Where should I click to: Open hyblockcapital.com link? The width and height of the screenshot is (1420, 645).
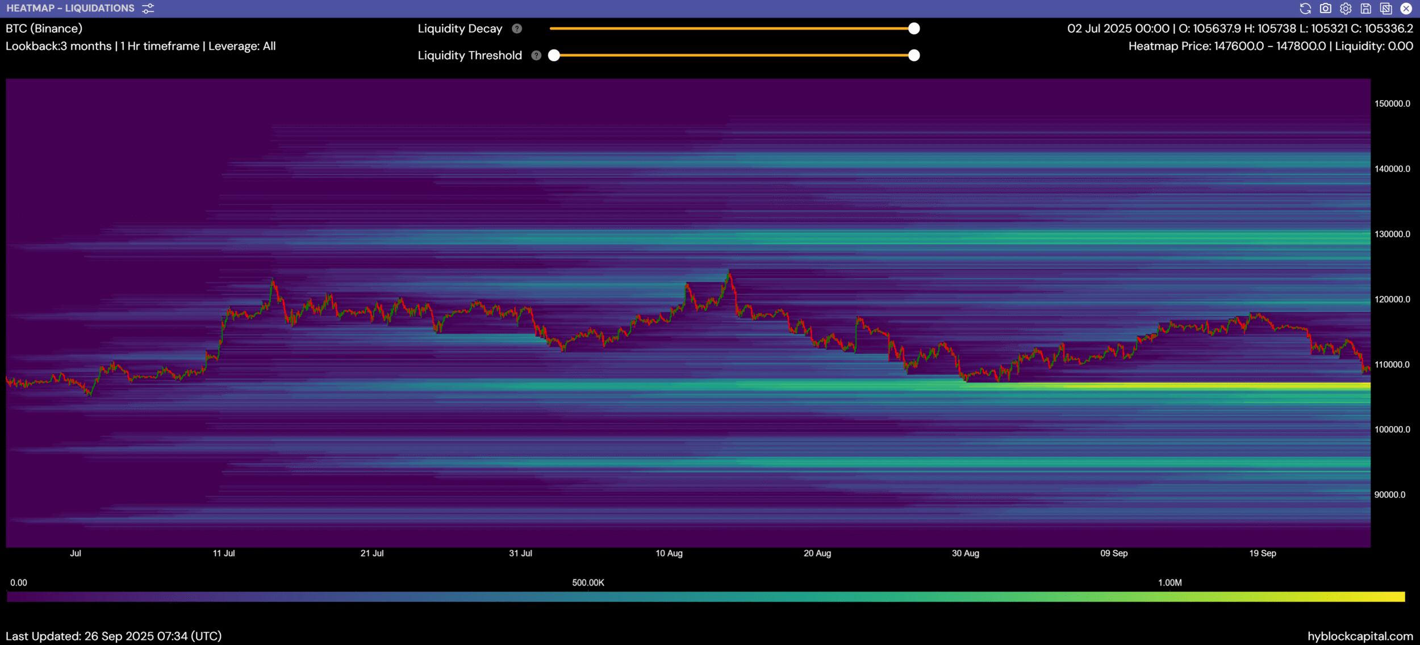[x=1360, y=636]
